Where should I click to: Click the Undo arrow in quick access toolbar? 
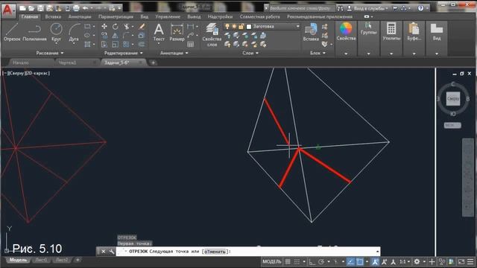86,8
